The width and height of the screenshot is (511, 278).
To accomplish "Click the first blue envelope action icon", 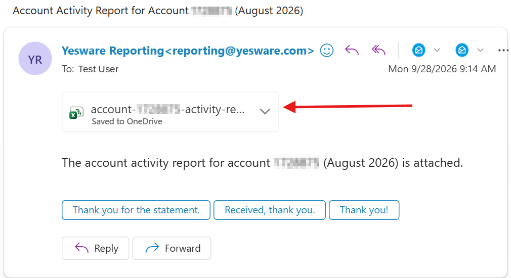I will (419, 50).
